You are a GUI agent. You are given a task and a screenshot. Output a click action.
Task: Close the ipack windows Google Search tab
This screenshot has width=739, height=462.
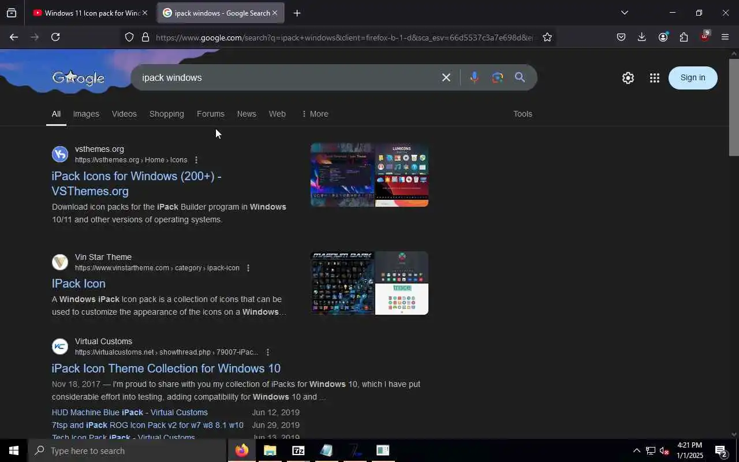pos(275,13)
